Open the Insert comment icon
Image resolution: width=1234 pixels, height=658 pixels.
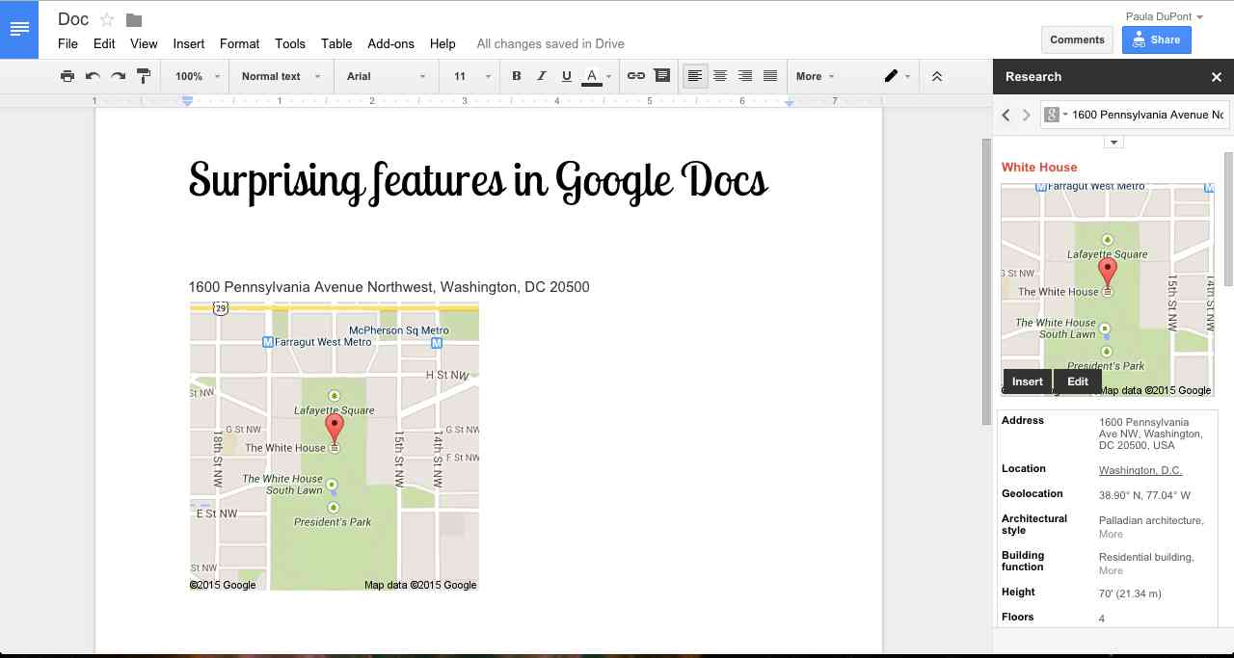pos(661,76)
